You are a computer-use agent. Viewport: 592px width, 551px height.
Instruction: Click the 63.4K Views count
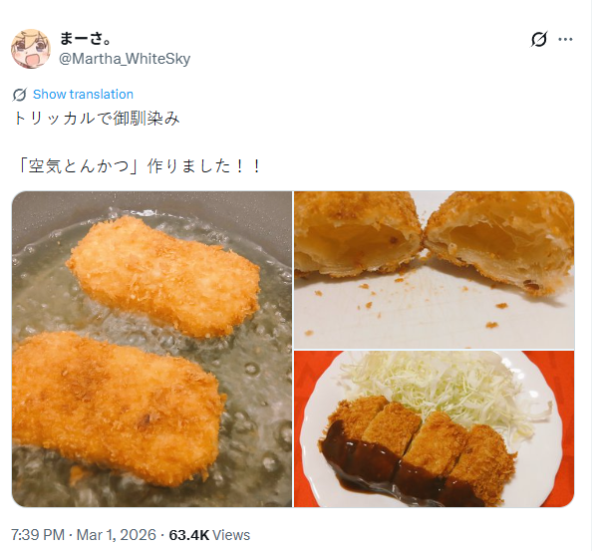tap(209, 535)
